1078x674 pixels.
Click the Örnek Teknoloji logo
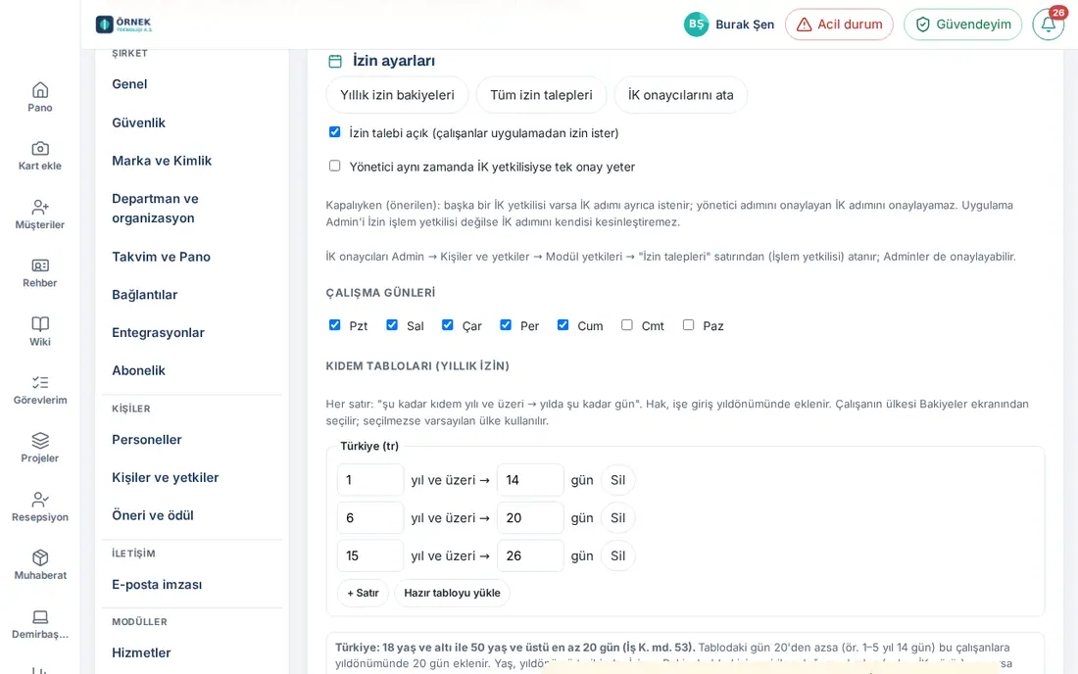pos(123,24)
